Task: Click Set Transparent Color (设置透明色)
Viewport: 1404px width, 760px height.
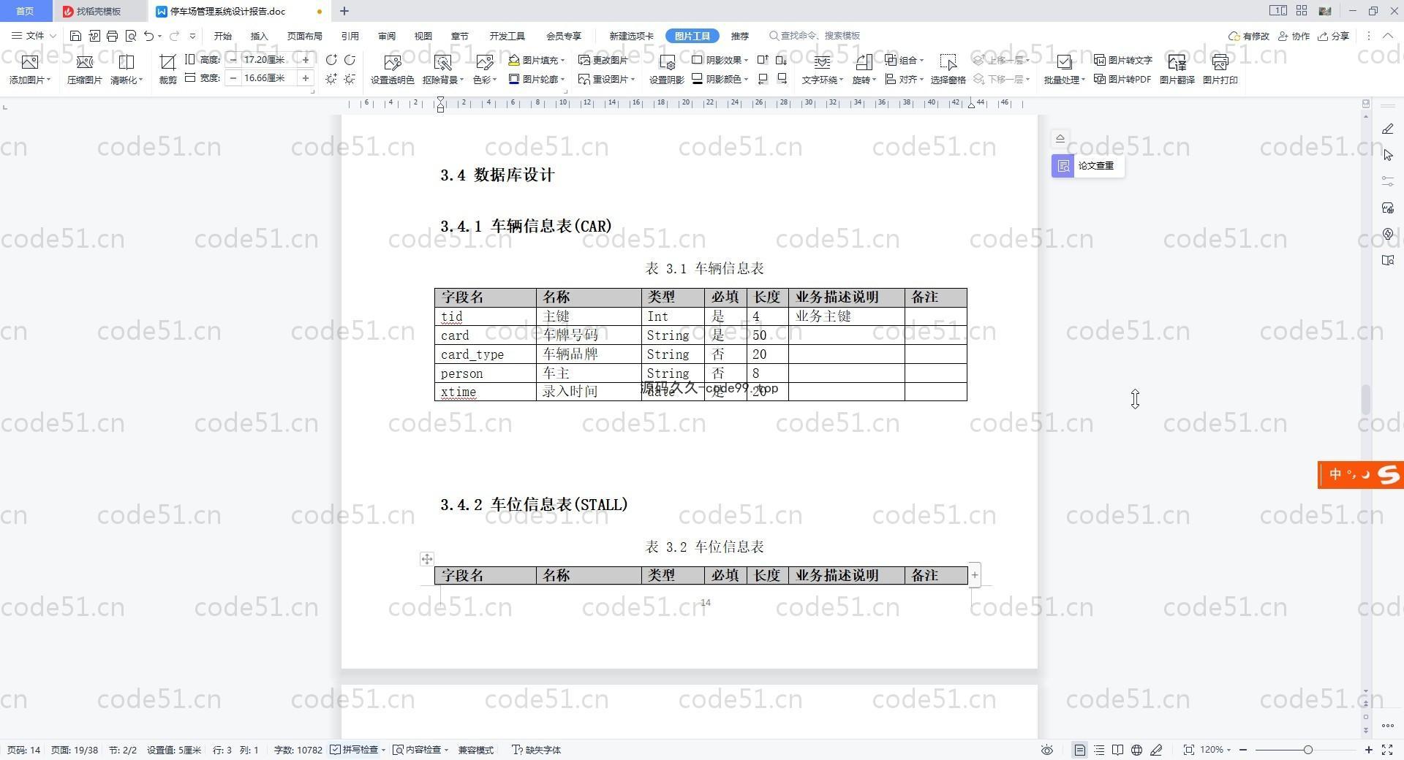Action: pos(392,69)
